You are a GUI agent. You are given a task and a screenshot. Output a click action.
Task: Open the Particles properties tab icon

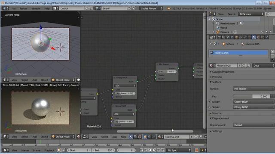coord(263,37)
